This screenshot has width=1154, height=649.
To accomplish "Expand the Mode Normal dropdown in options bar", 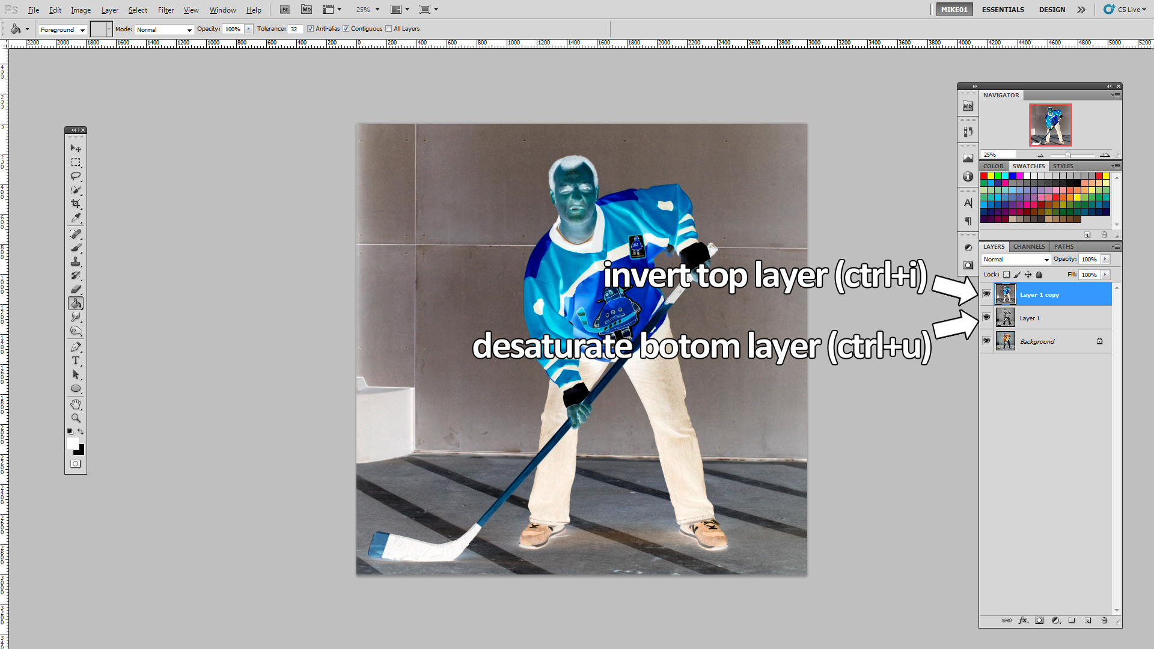I will tap(163, 29).
